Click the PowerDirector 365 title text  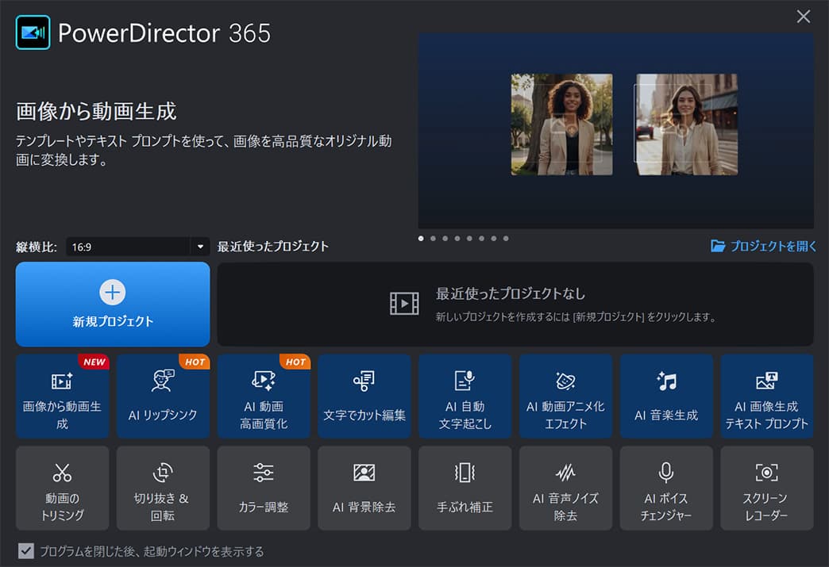point(164,33)
